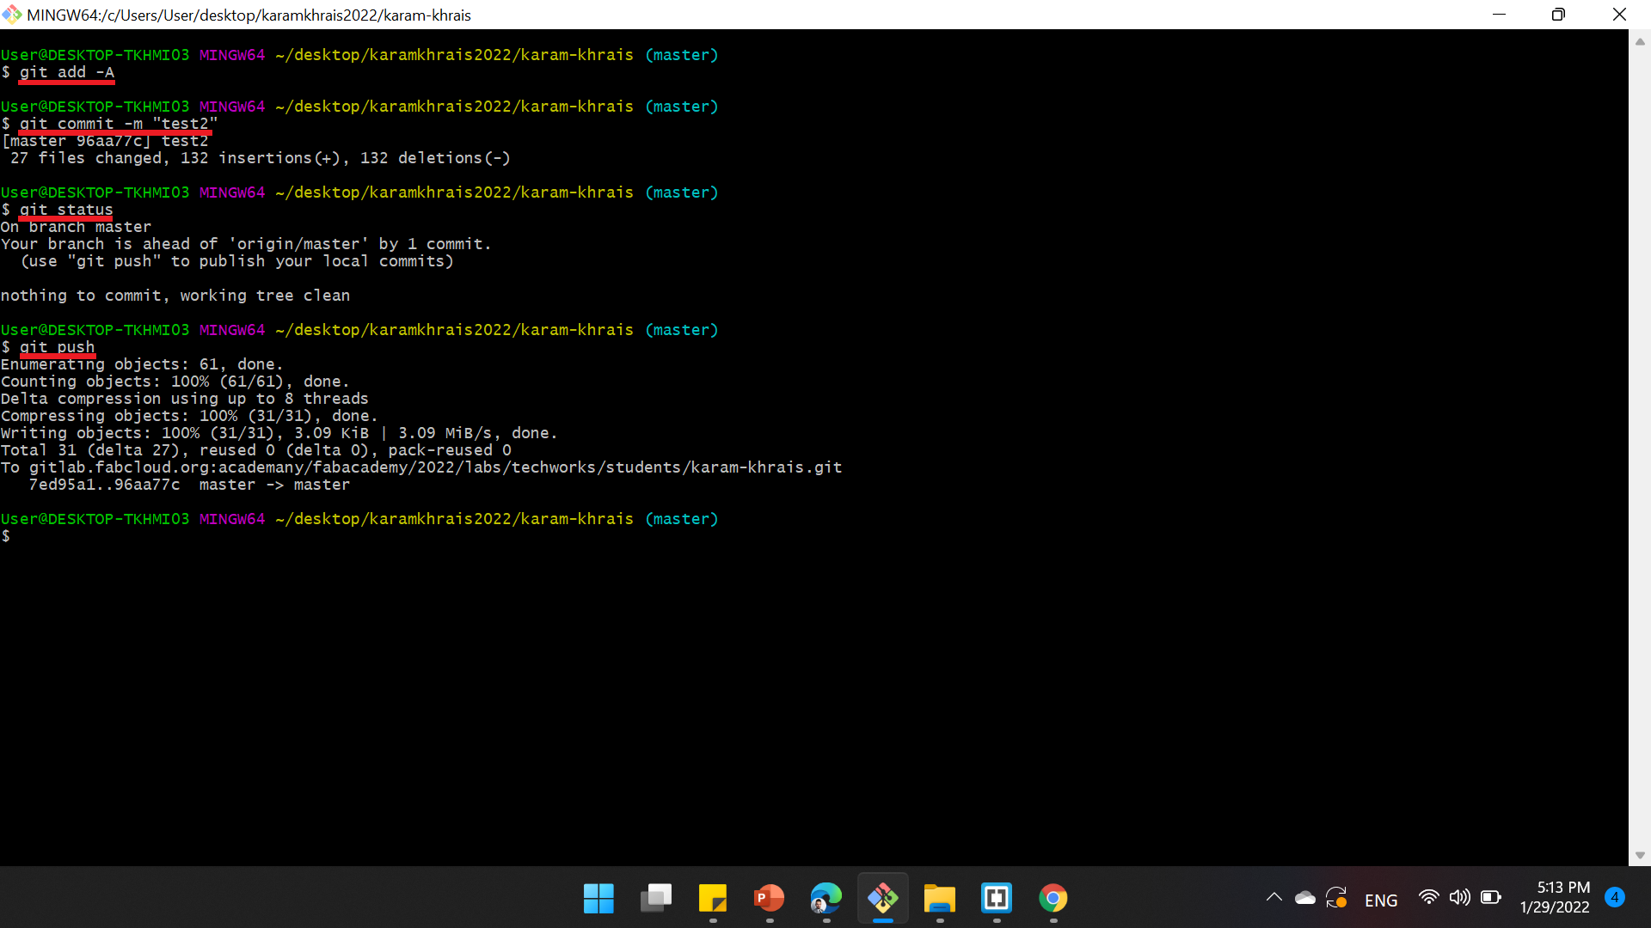Click the 'Delta compression using up to 8 threads' line
This screenshot has height=928, width=1651.
(x=184, y=399)
